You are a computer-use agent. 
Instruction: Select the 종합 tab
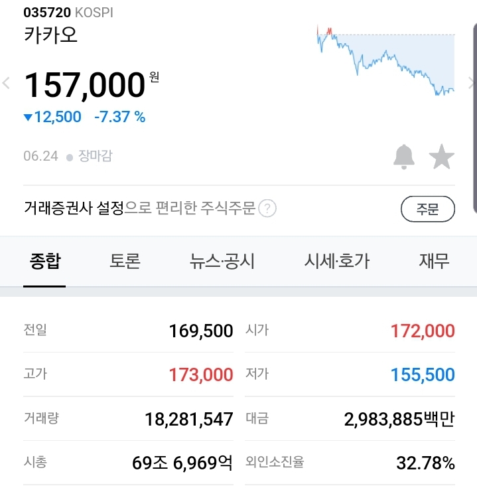point(44,261)
